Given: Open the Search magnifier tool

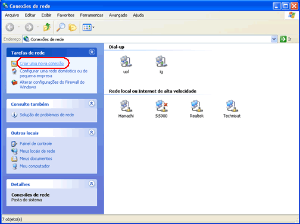Looking at the screenshot, I should coord(61,27).
